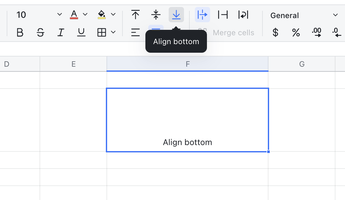The height and width of the screenshot is (200, 345).
Task: Apply vertical align top to the cell
Action: click(136, 15)
